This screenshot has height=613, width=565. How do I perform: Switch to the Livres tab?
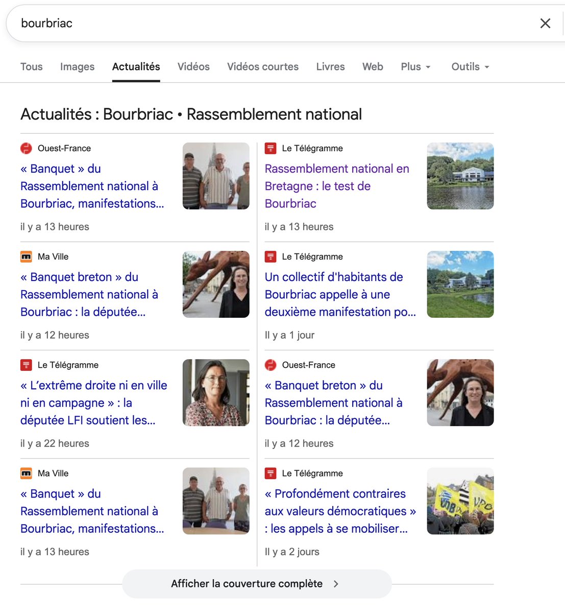click(330, 66)
